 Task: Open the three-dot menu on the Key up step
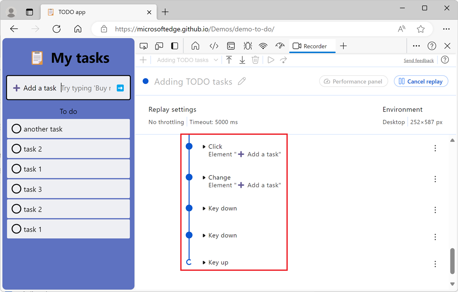pos(435,264)
